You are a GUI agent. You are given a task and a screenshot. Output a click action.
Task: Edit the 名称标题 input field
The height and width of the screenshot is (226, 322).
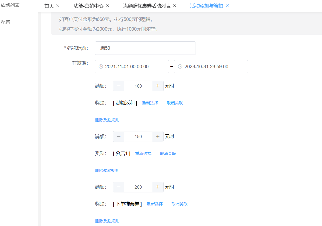coord(145,48)
